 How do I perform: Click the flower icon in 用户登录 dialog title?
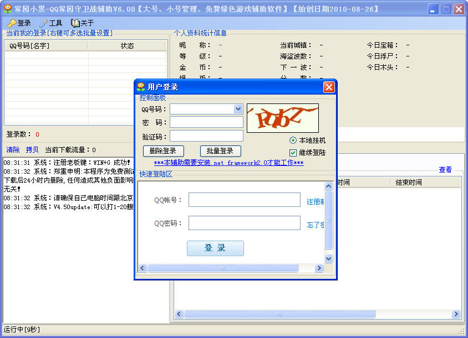(x=141, y=87)
